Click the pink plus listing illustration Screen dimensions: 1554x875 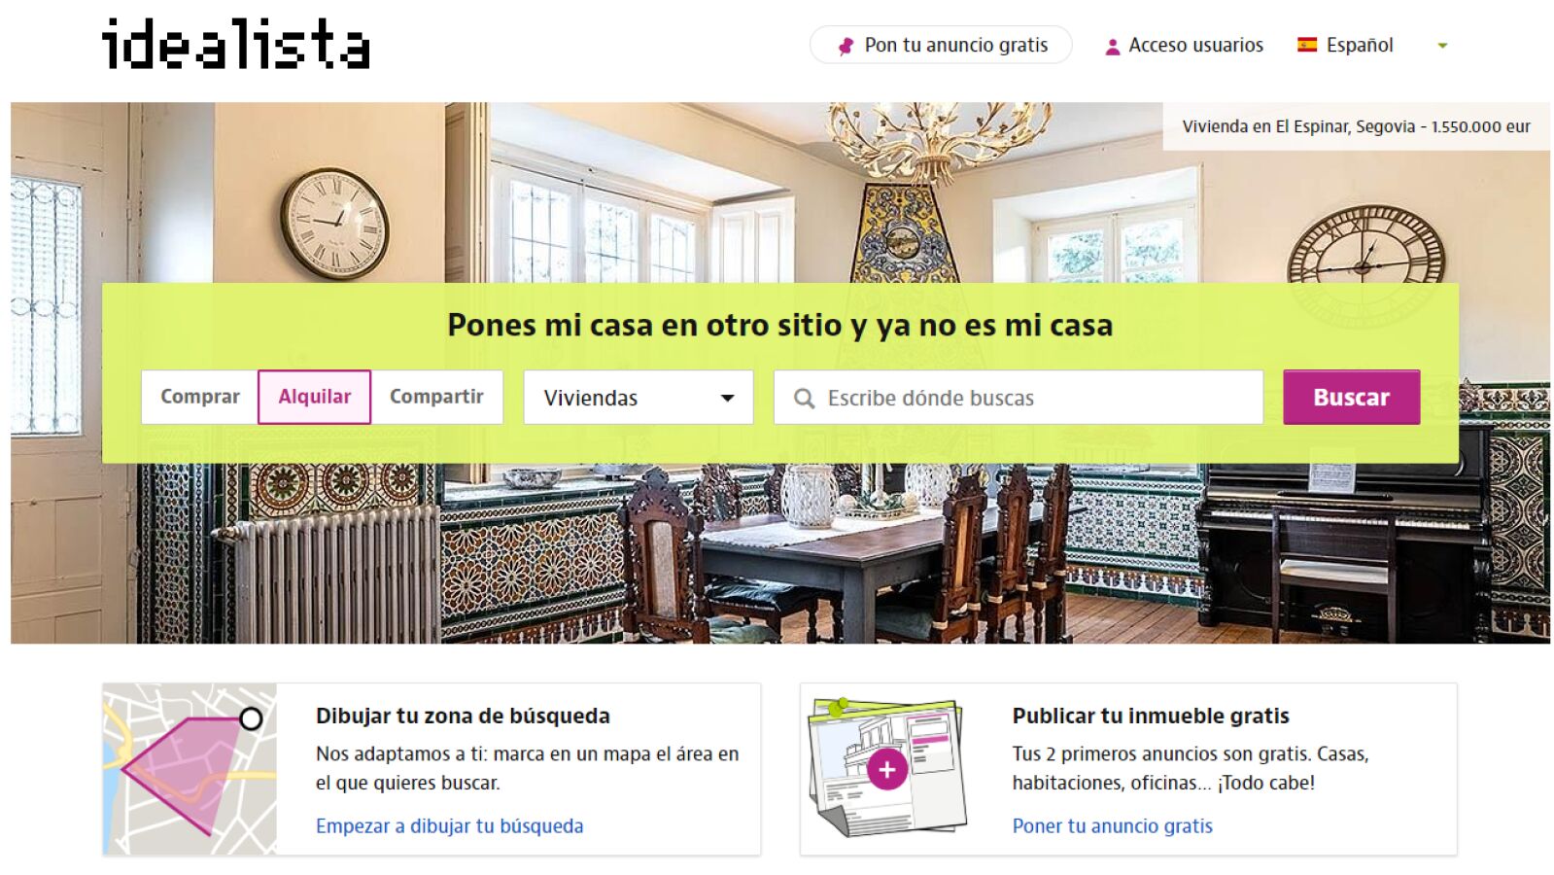click(886, 767)
